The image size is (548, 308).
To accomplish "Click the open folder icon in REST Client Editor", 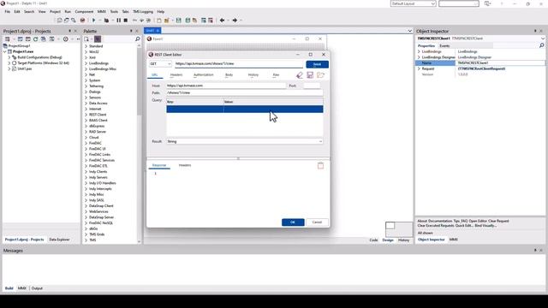I will tap(320, 74).
